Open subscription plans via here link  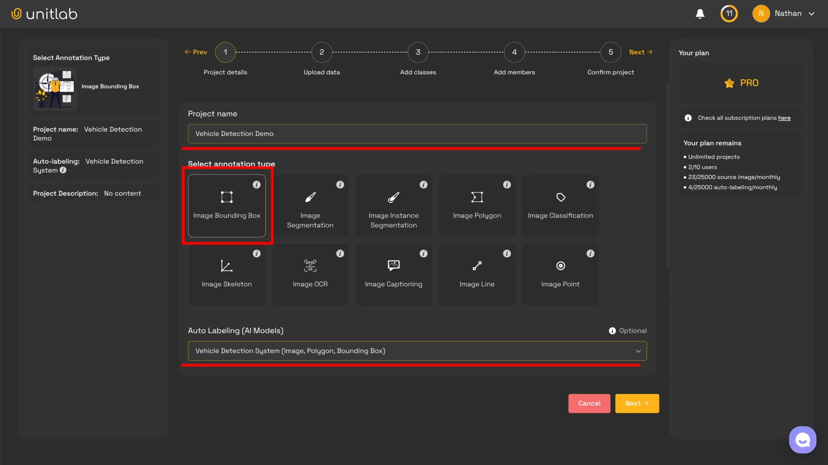click(x=784, y=118)
